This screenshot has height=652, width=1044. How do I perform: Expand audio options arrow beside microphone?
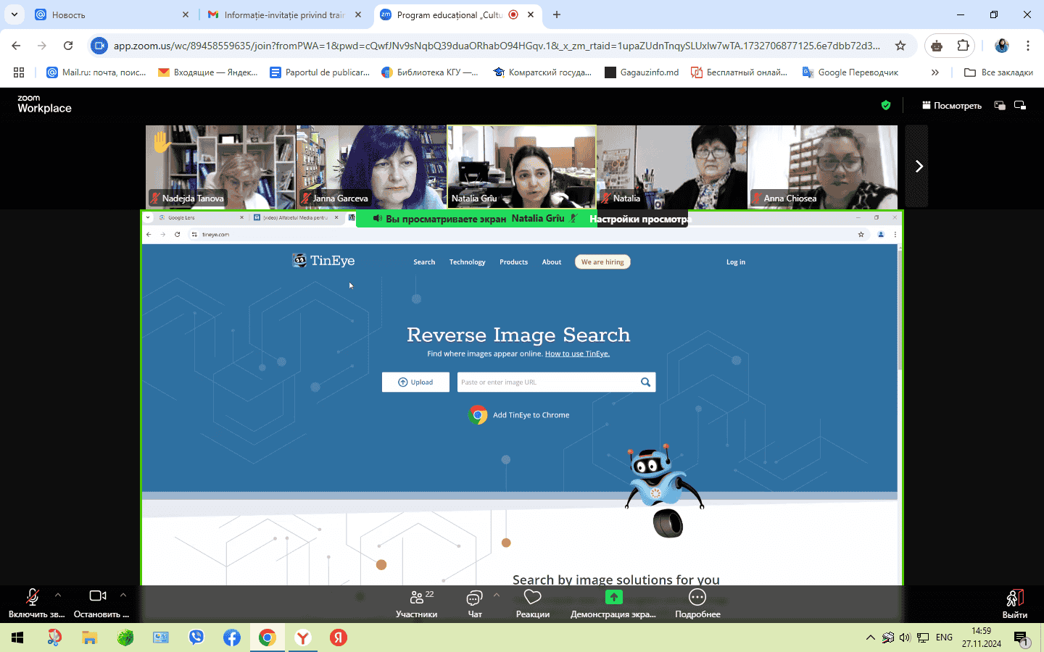click(58, 595)
